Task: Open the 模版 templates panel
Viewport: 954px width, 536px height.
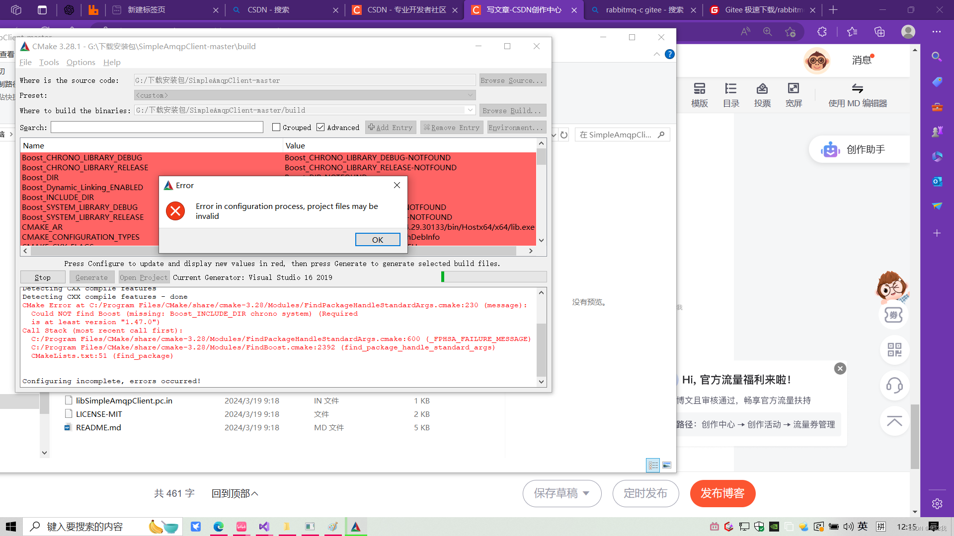Action: [700, 94]
